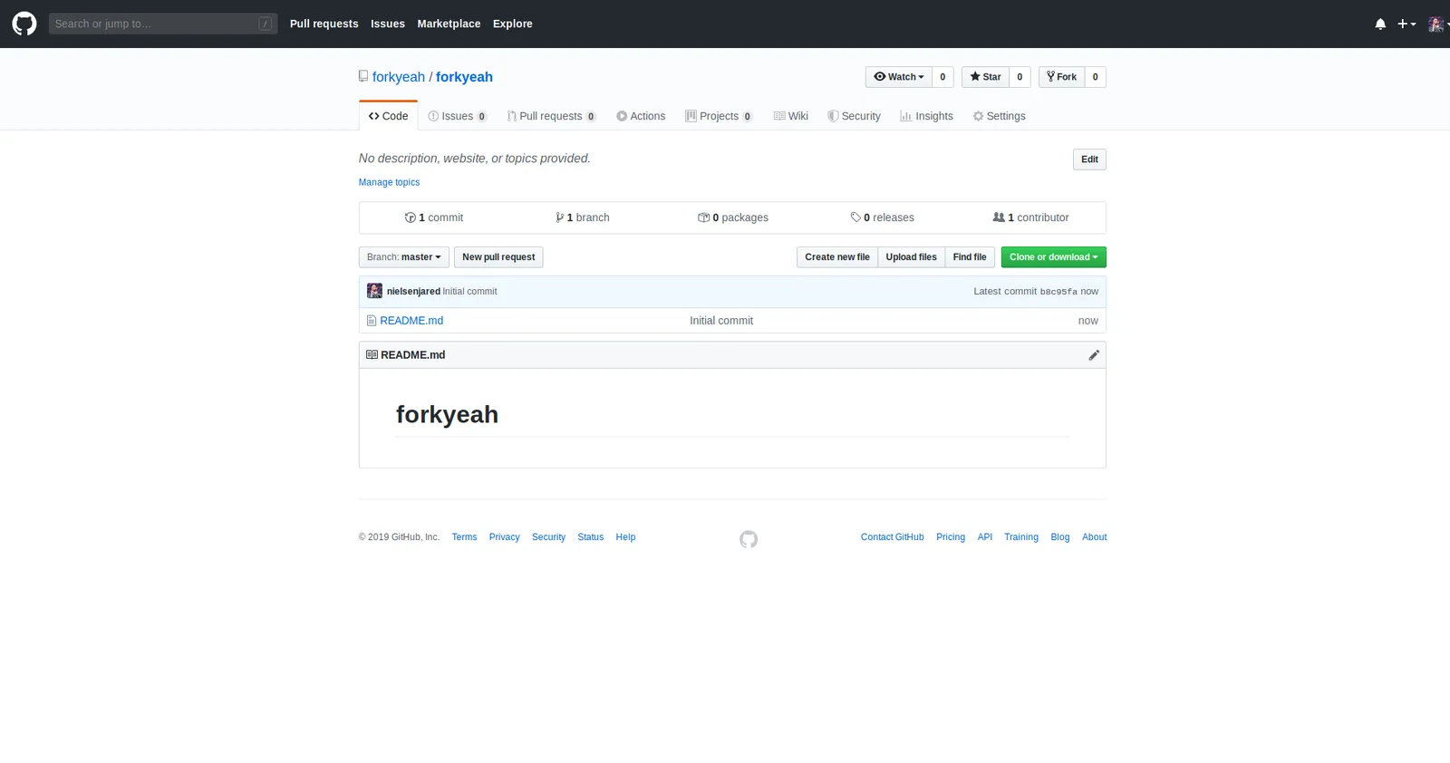
Task: Switch to the Actions tab
Action: point(641,116)
